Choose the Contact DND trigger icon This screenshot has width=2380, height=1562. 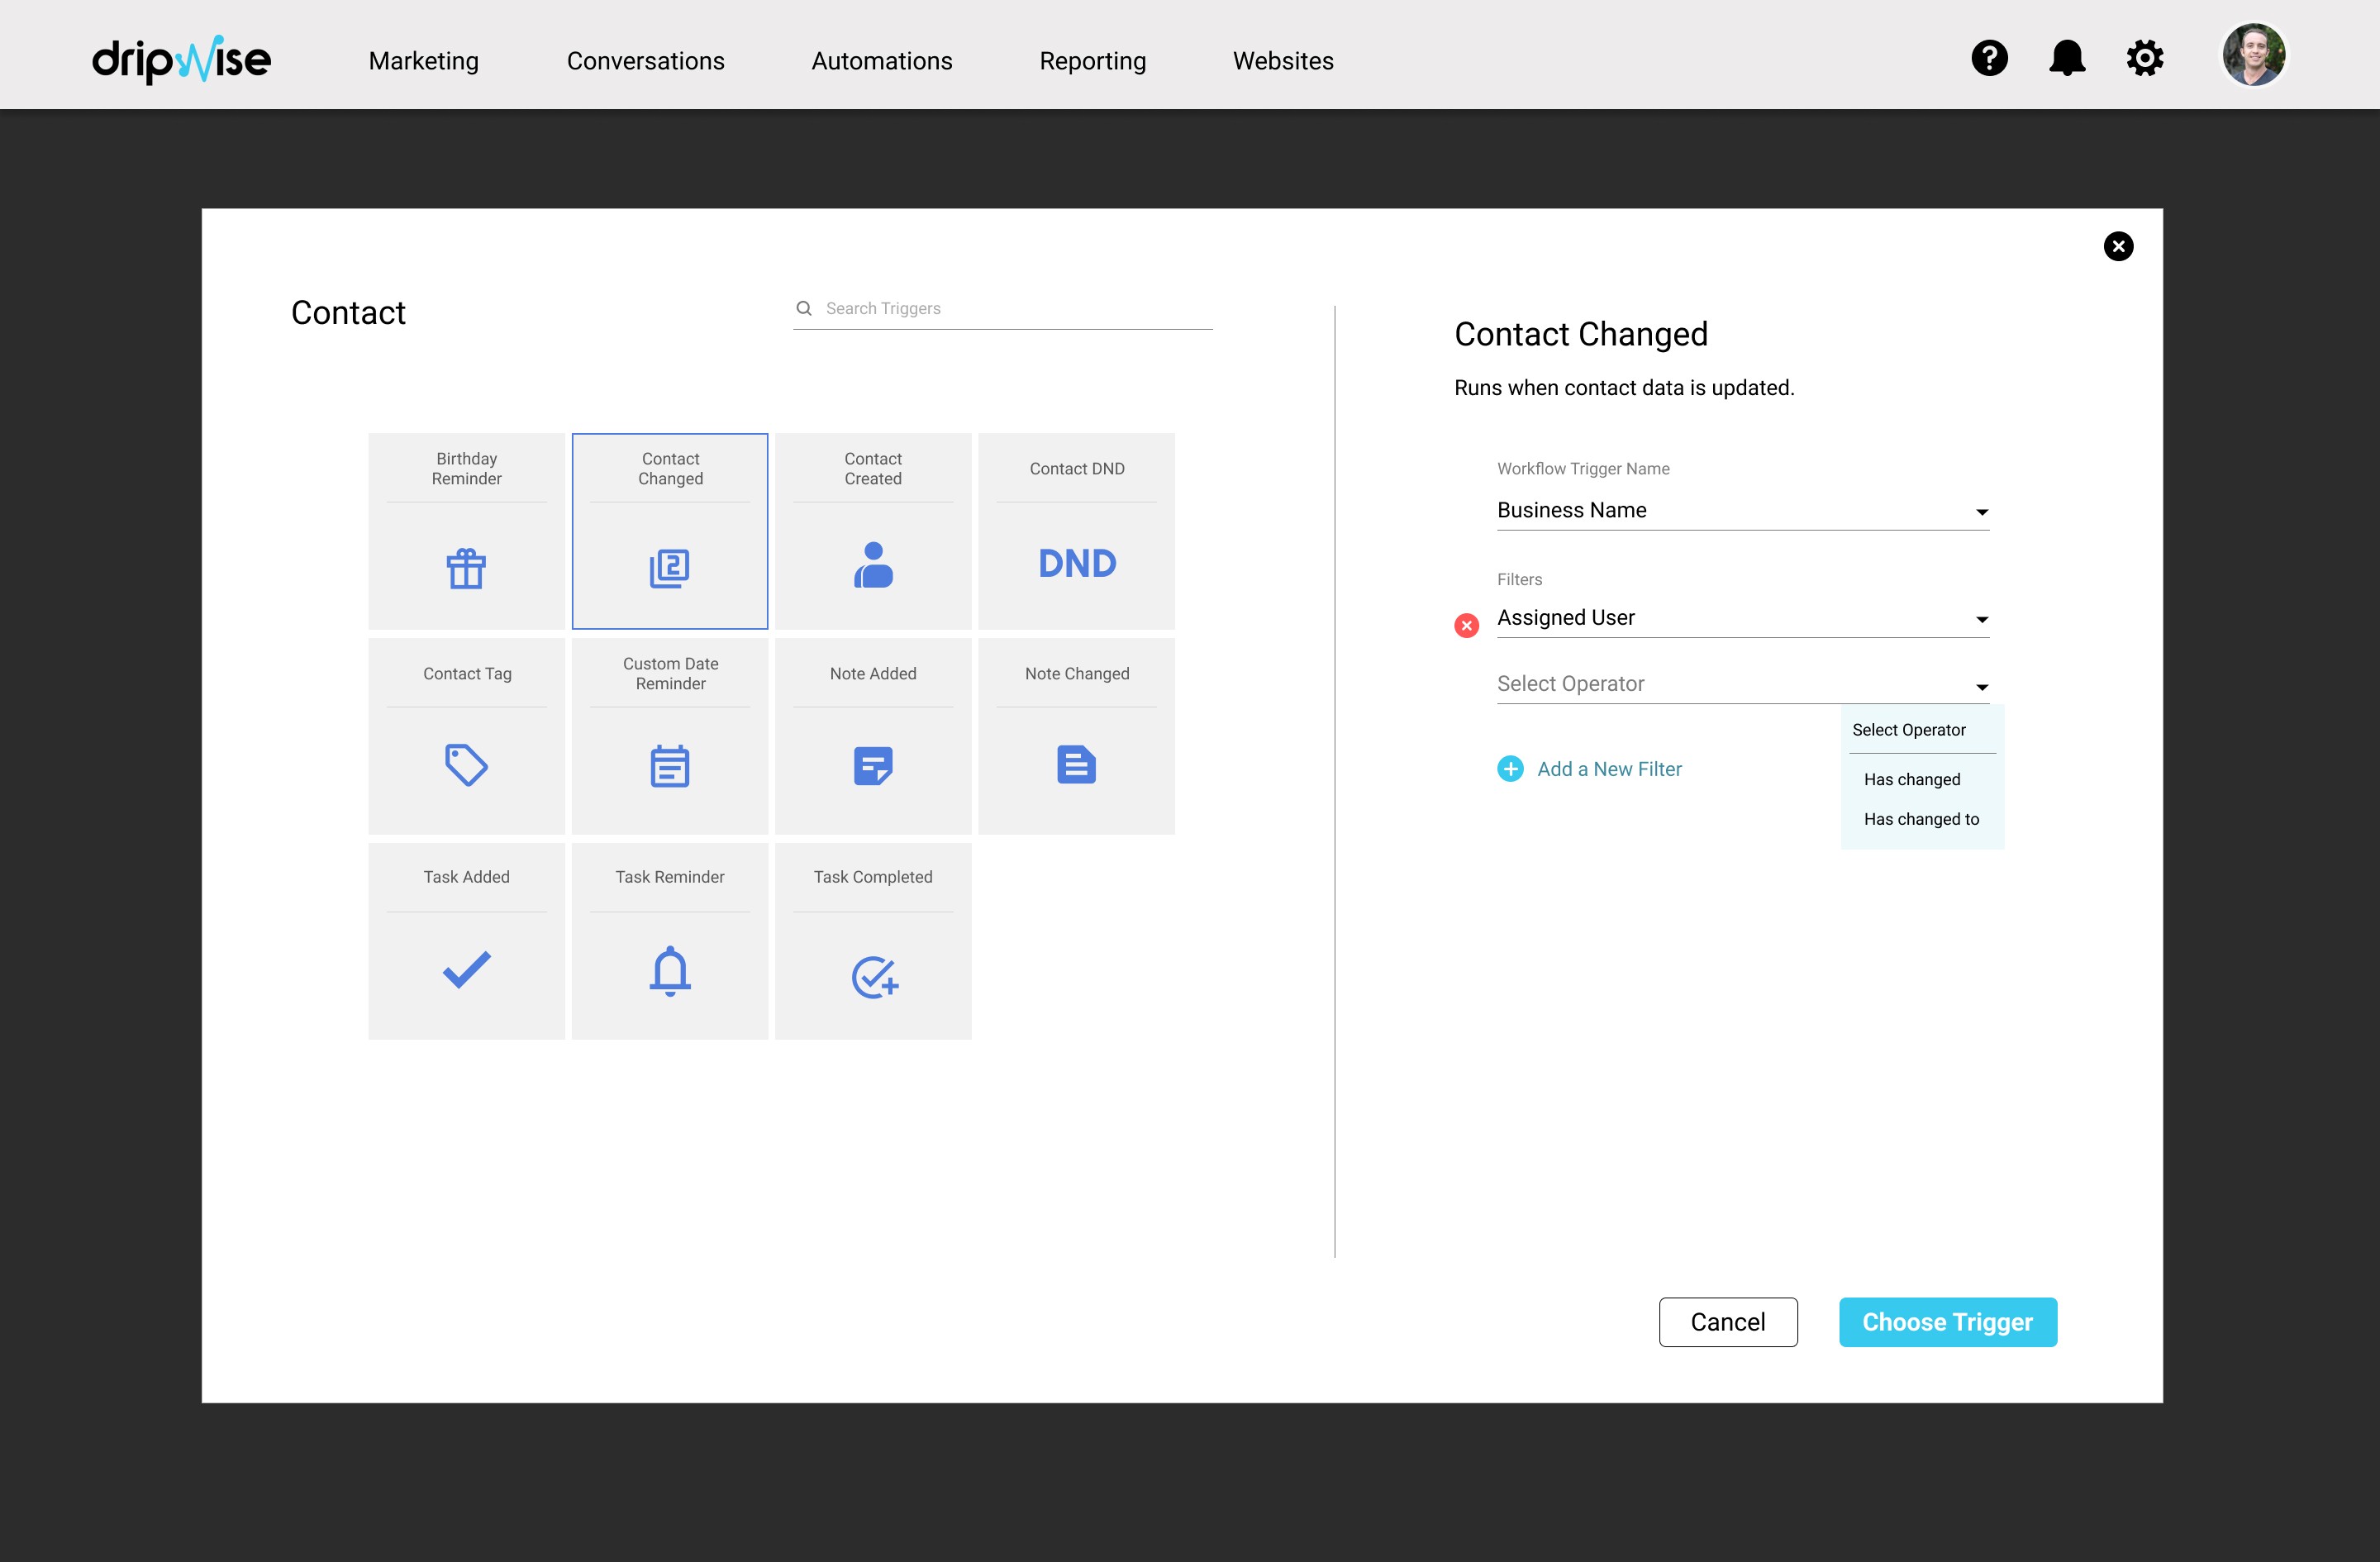pos(1076,563)
